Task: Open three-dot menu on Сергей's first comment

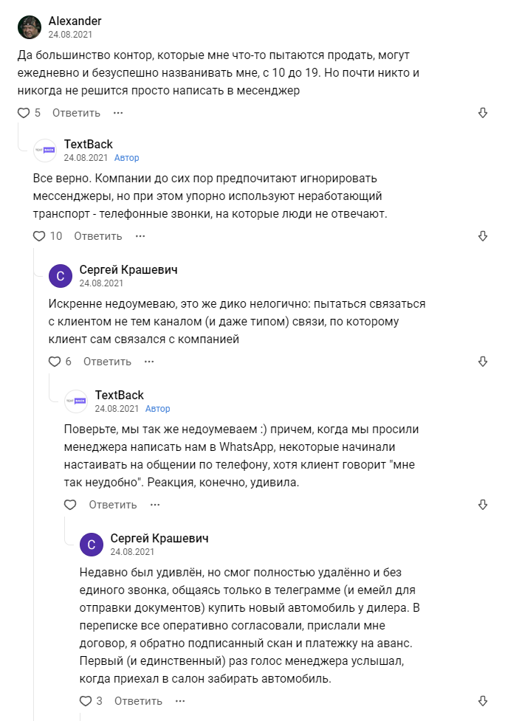Action: (x=149, y=362)
